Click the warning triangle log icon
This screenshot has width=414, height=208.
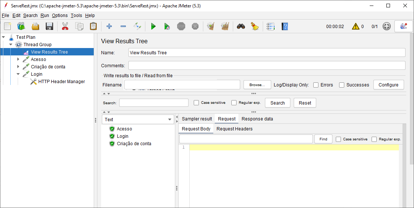356,27
